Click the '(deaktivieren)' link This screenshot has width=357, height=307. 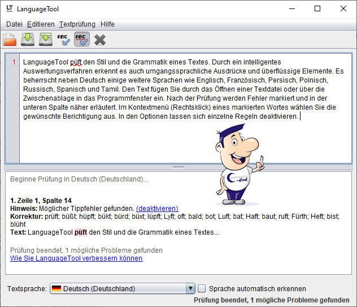(157, 209)
